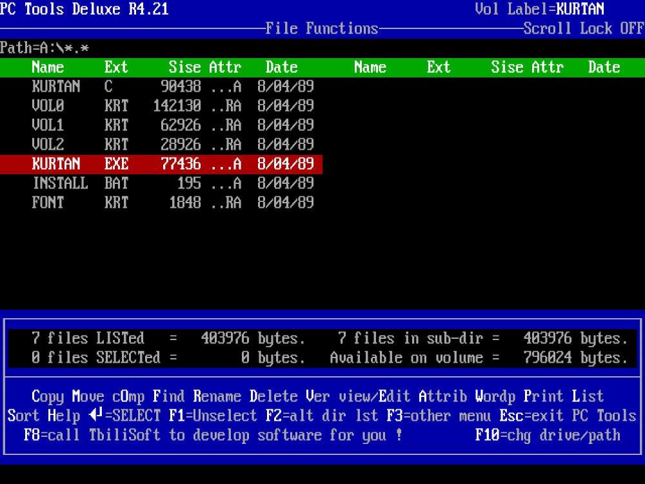Click the File Functions title
Viewport: 645px width, 484px height.
322,28
